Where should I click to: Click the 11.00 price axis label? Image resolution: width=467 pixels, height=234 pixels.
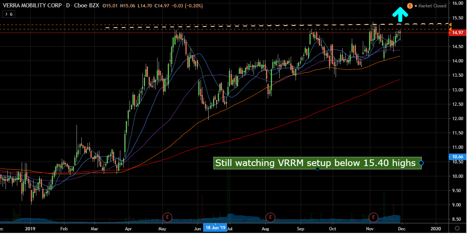click(458, 147)
